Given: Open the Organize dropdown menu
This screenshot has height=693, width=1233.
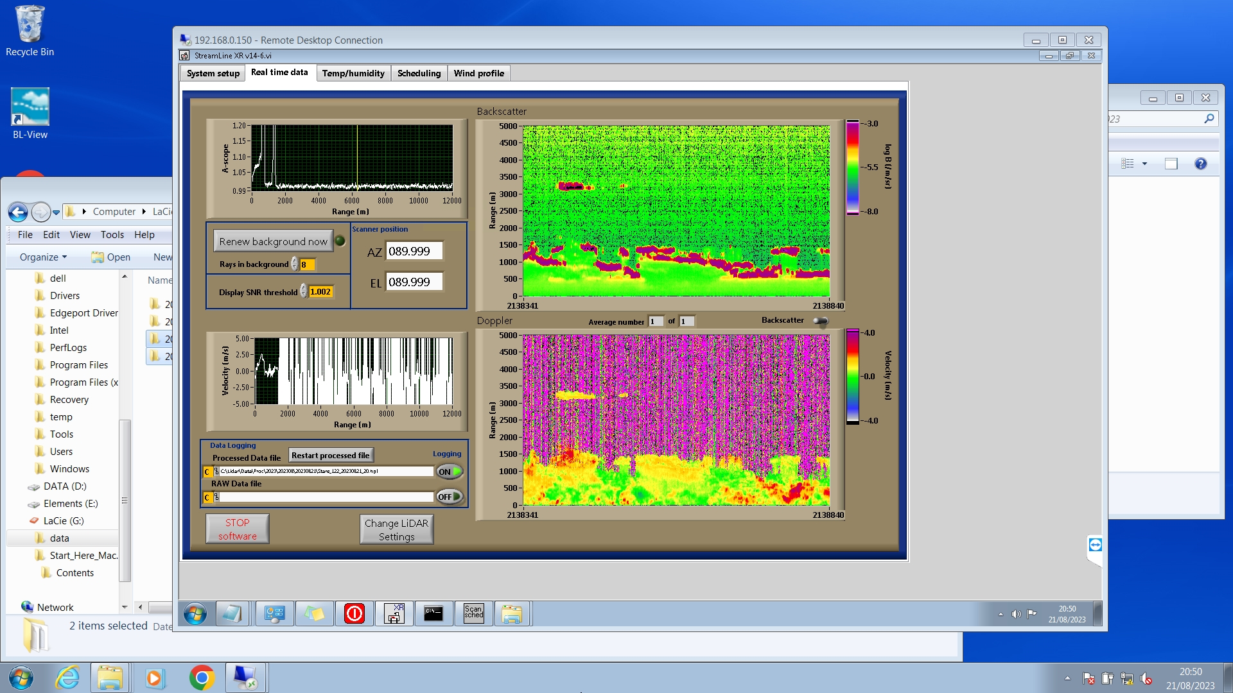Looking at the screenshot, I should 43,257.
